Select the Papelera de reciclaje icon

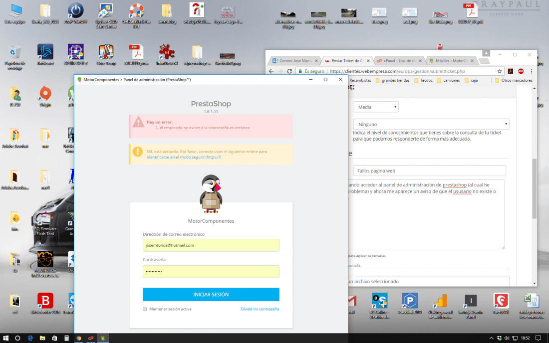(x=14, y=57)
